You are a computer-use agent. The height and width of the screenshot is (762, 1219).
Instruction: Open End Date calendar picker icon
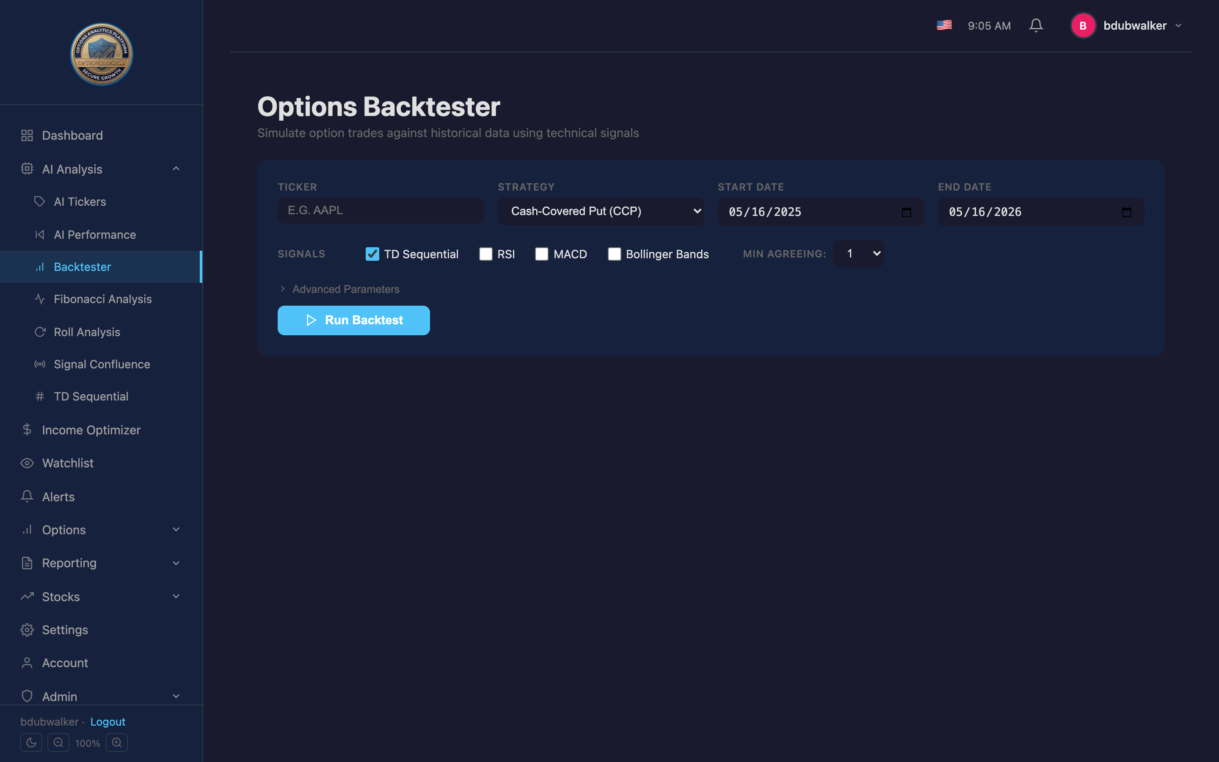pos(1126,212)
